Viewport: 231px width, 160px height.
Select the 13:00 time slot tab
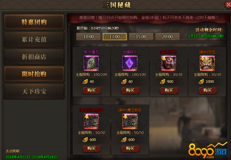click(x=115, y=37)
